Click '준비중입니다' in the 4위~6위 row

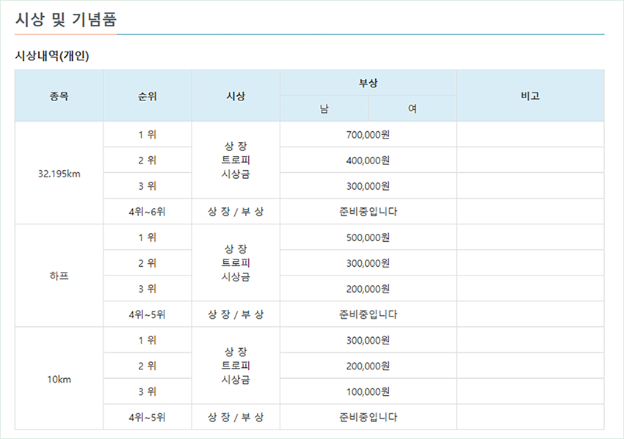click(368, 211)
